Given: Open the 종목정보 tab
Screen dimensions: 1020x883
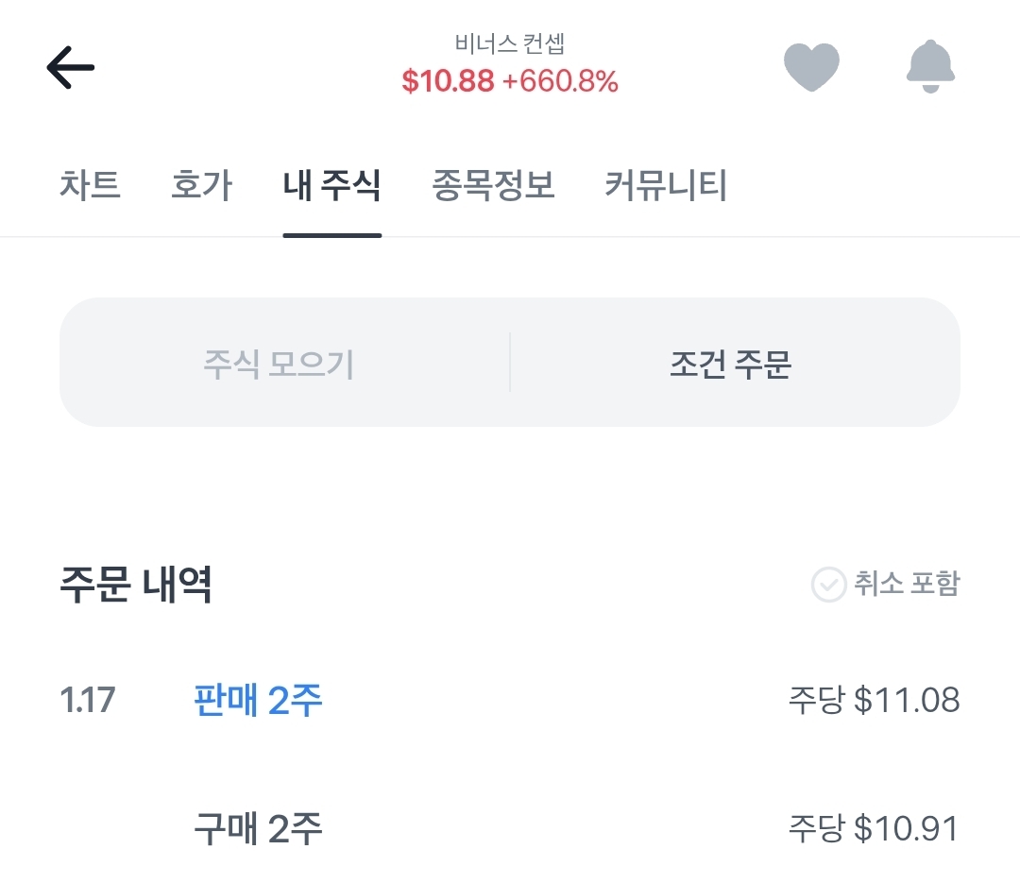Looking at the screenshot, I should 493,185.
